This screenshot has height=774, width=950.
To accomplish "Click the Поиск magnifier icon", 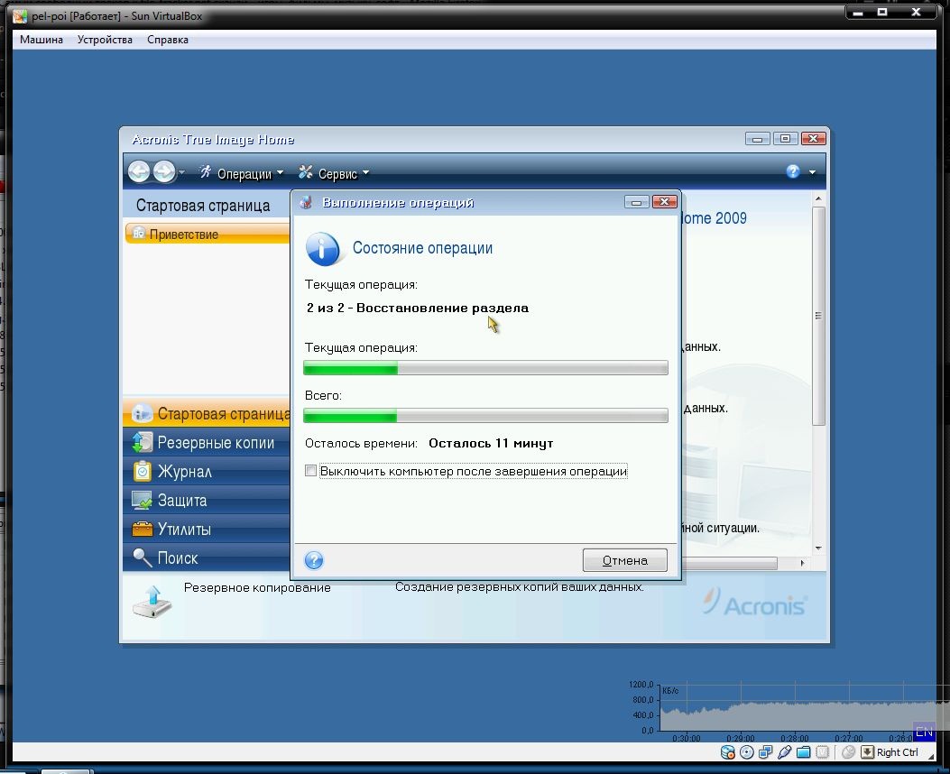I will (x=143, y=557).
